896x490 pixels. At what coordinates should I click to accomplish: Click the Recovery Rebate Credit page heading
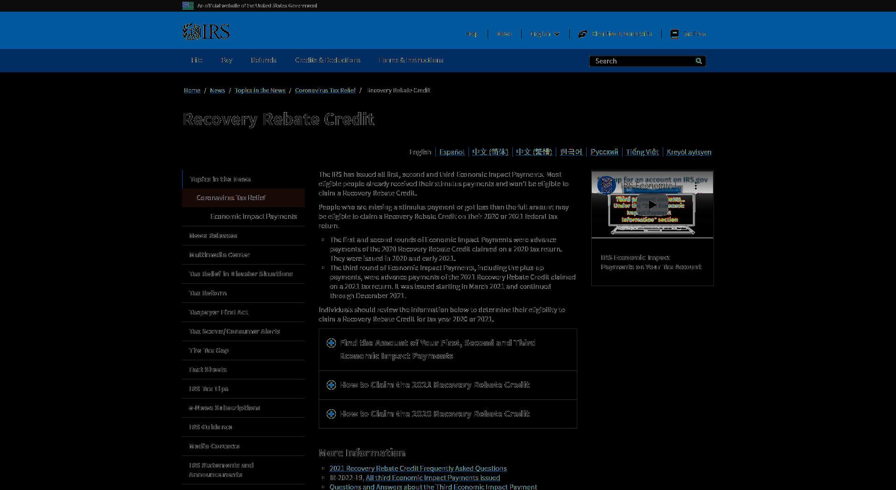pyautogui.click(x=278, y=119)
